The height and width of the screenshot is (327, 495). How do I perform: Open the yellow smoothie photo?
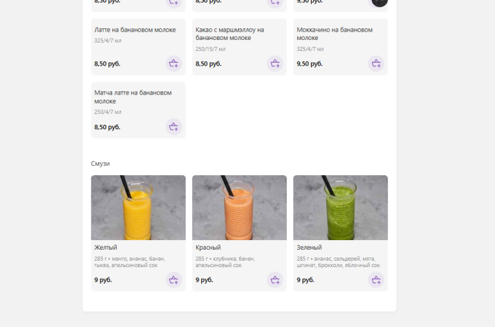point(139,207)
